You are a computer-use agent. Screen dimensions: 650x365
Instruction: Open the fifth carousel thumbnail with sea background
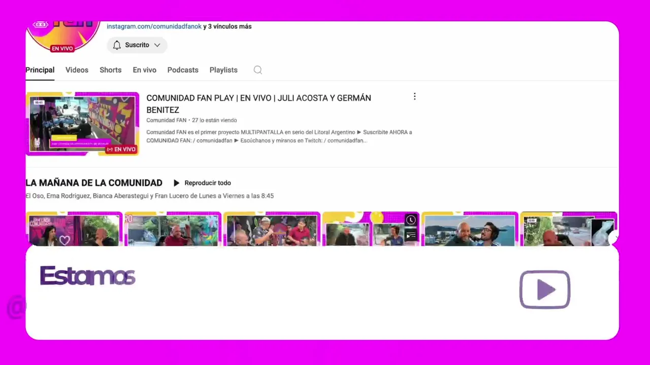coord(470,229)
